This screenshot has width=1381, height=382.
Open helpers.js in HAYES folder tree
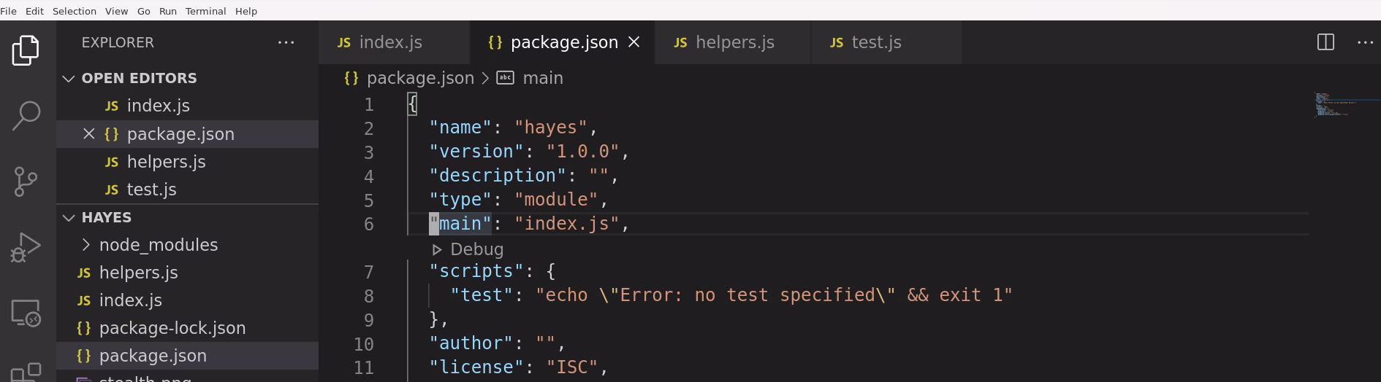click(x=188, y=273)
